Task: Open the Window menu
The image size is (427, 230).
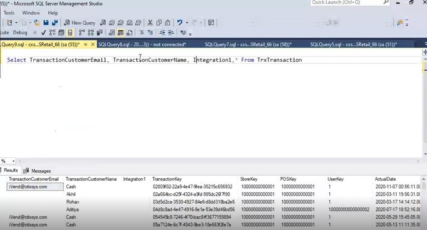Action: [31, 13]
